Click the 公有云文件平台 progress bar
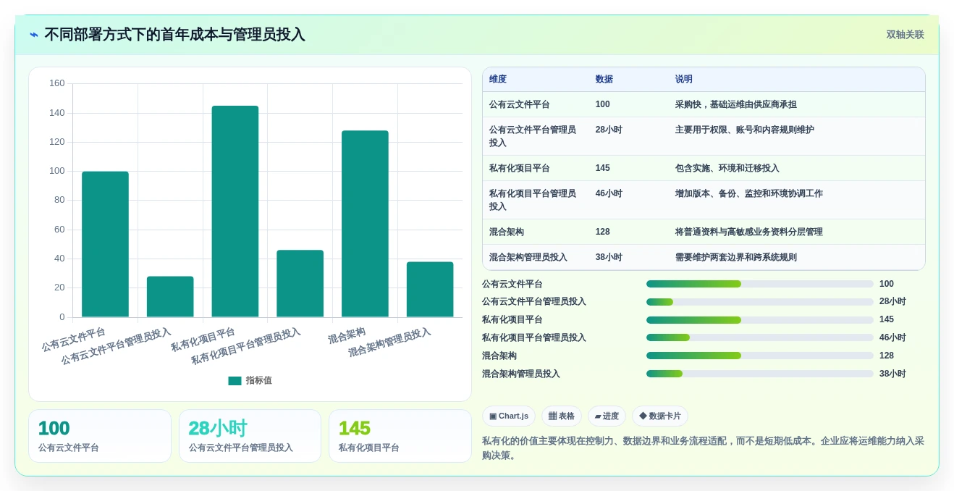Image resolution: width=954 pixels, height=491 pixels. click(x=760, y=284)
